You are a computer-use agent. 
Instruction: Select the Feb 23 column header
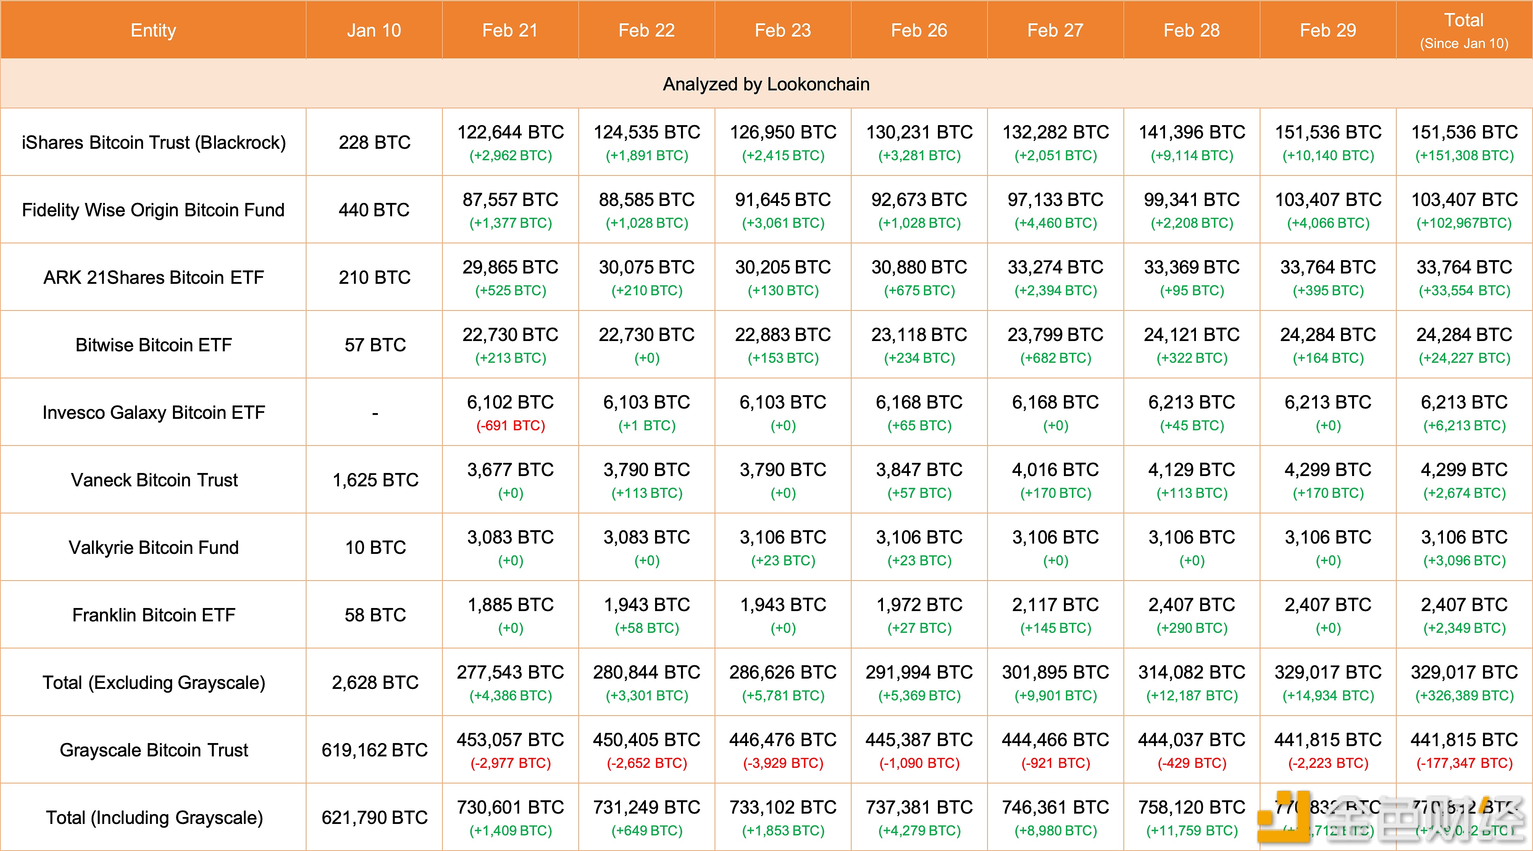(783, 31)
